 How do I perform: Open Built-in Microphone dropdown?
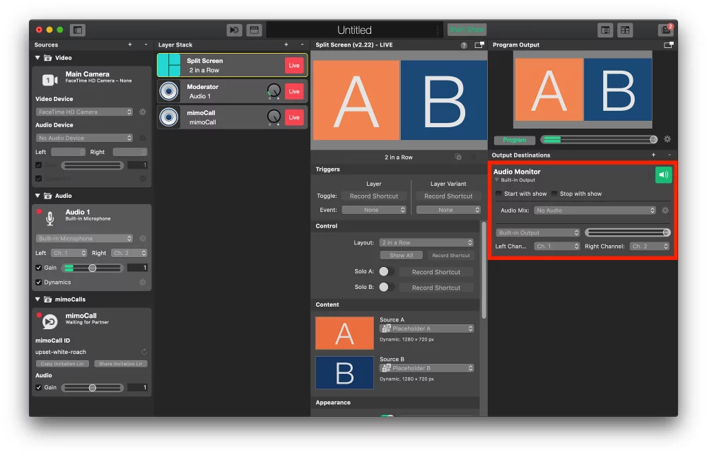pos(84,238)
